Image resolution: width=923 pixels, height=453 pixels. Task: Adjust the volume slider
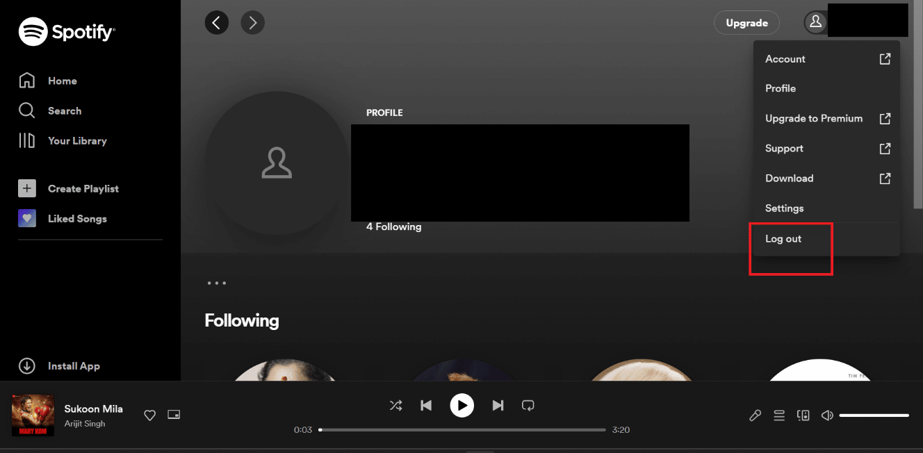[x=874, y=415]
